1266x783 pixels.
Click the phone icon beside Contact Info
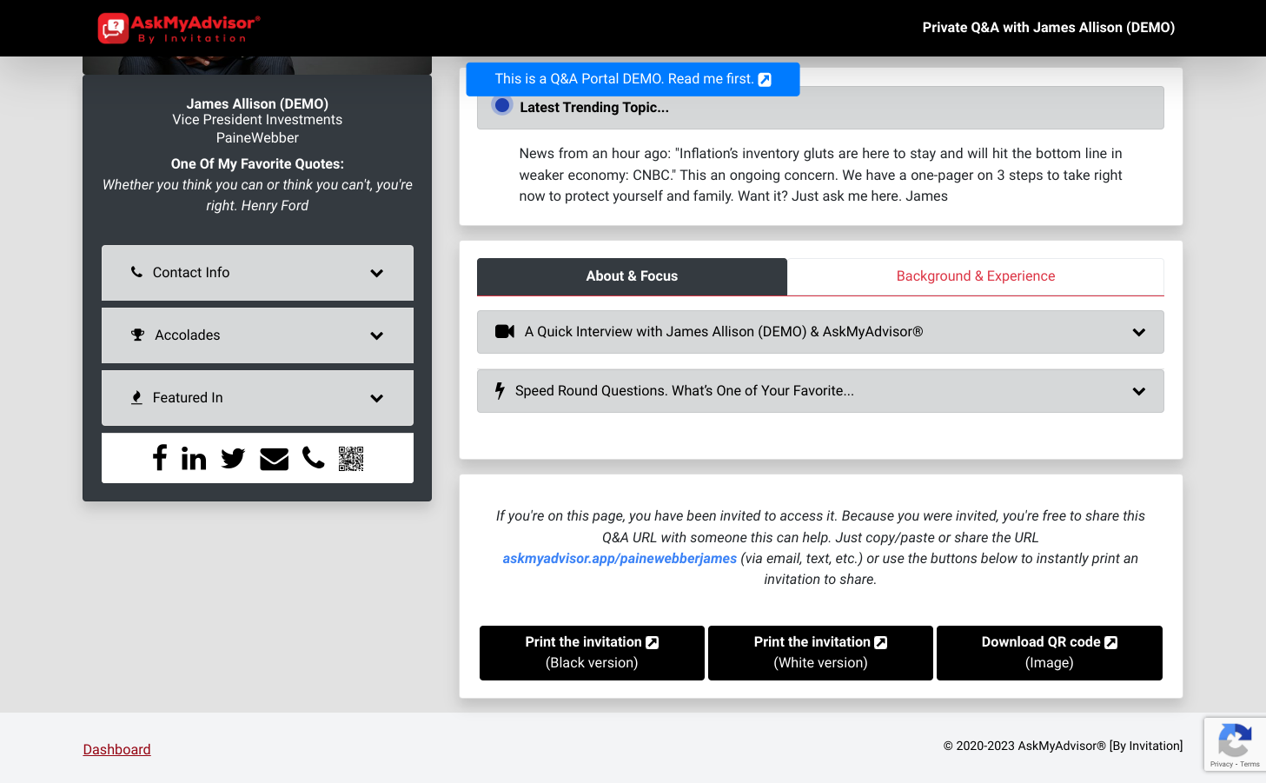tap(136, 272)
